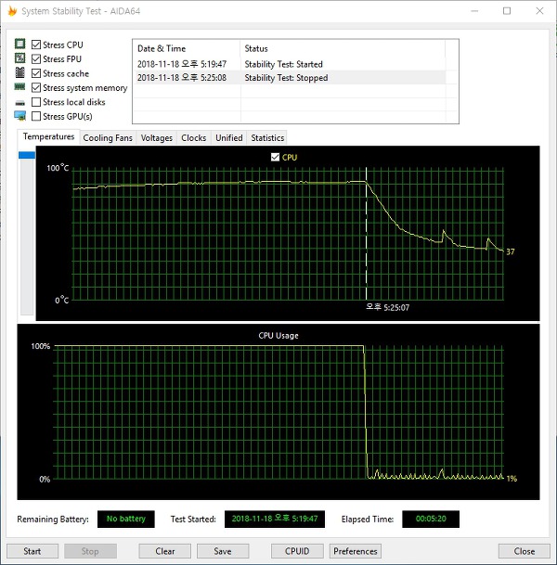Open the Voltages tab
Screen dimensions: 557x565
(157, 138)
